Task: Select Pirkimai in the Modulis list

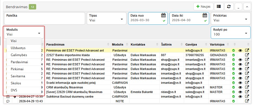Action: tap(24, 69)
